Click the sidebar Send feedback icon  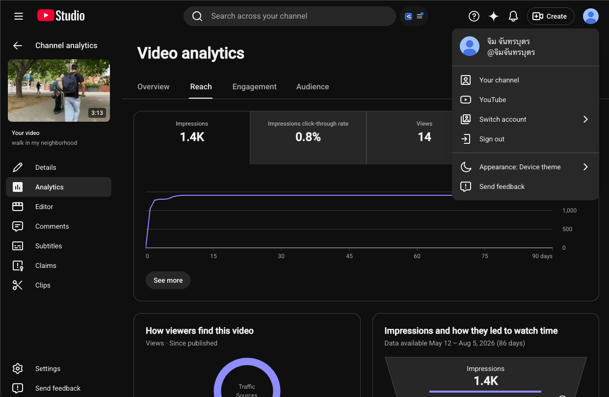[18, 388]
